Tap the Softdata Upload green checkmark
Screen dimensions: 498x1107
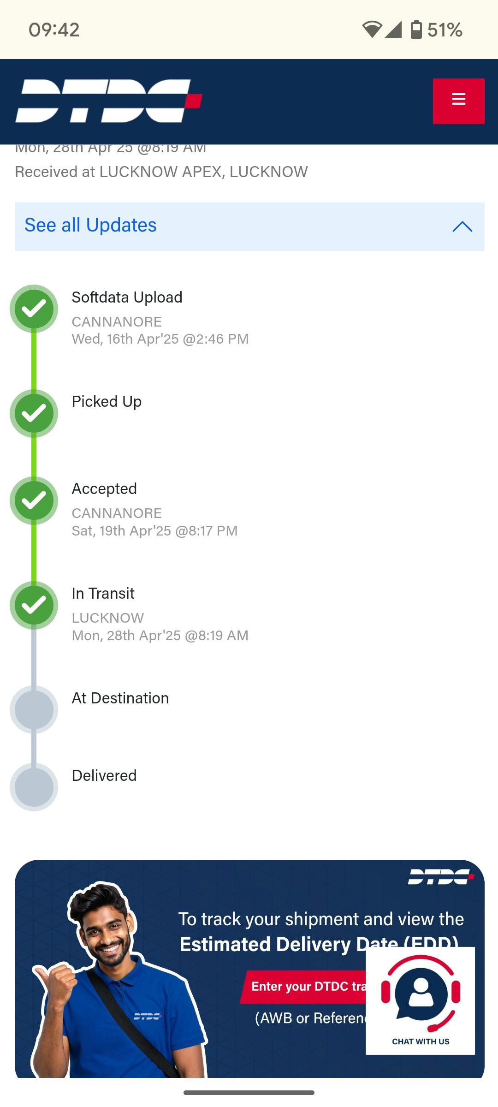pos(34,309)
